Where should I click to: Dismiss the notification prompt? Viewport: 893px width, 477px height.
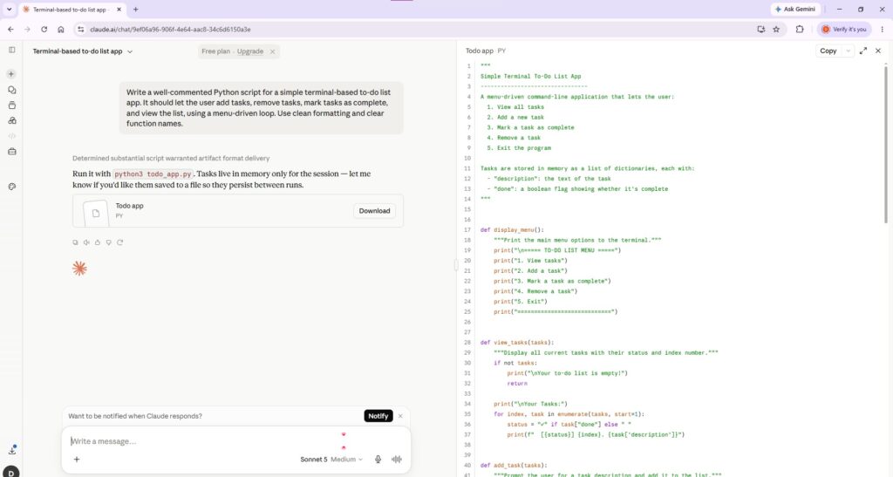400,416
